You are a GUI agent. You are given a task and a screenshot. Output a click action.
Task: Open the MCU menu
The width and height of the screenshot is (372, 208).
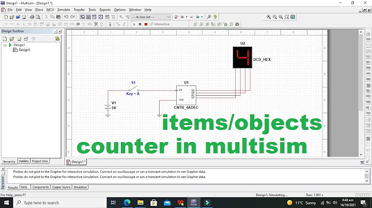coord(50,10)
